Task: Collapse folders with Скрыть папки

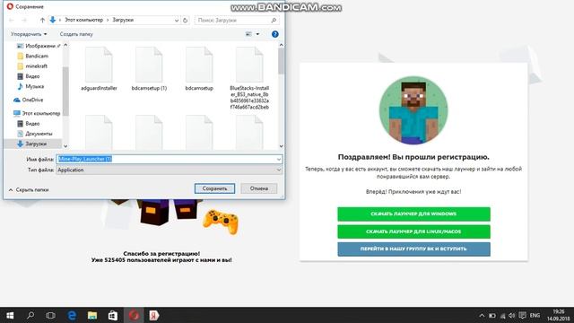Action: coord(29,190)
